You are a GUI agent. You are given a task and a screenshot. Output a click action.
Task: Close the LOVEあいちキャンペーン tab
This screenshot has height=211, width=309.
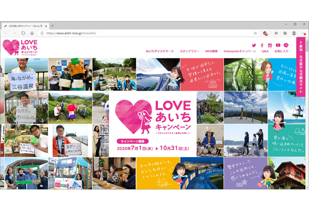[x=46, y=26]
